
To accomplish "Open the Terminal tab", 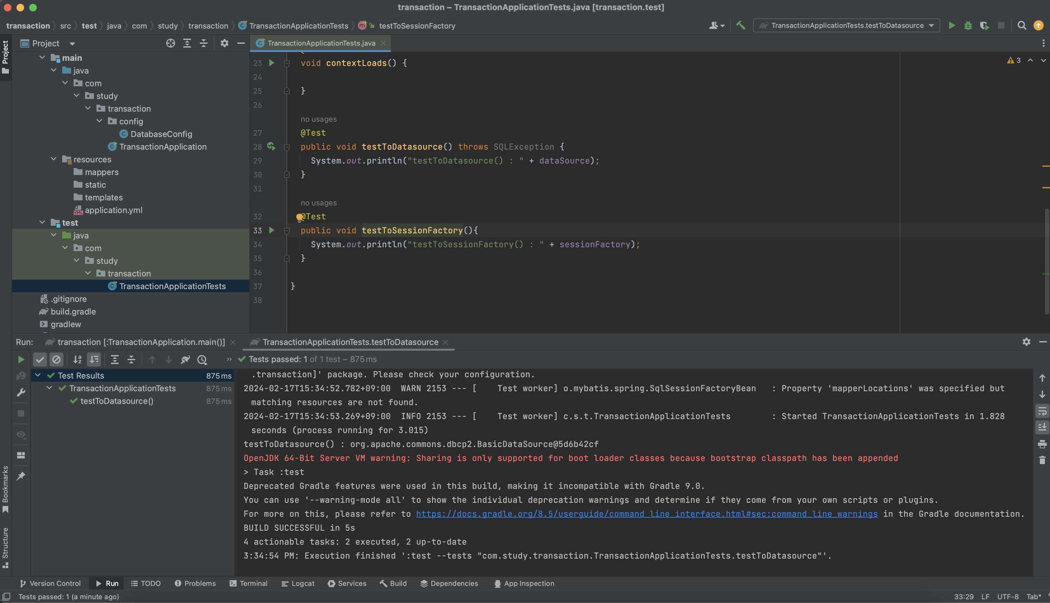I will click(249, 583).
